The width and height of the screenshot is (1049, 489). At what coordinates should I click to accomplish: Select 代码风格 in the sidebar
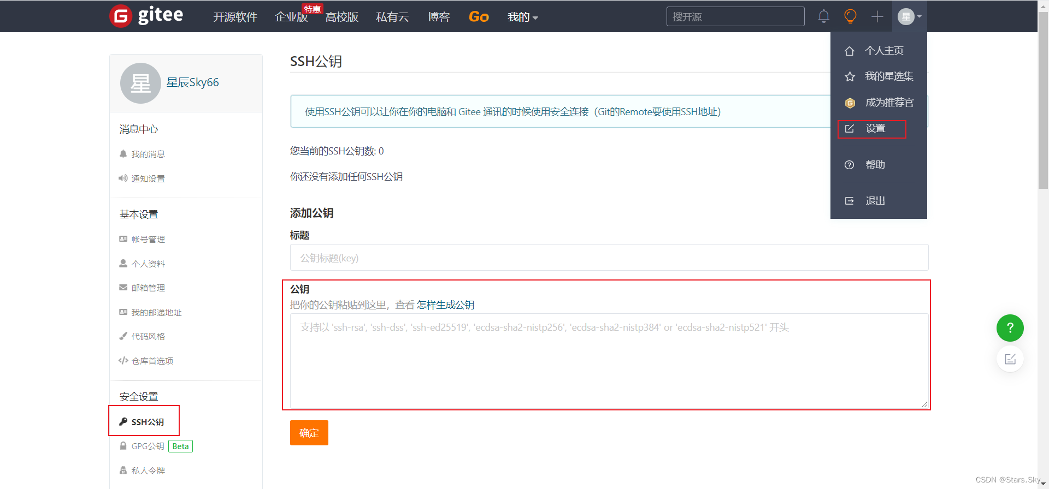pos(148,336)
